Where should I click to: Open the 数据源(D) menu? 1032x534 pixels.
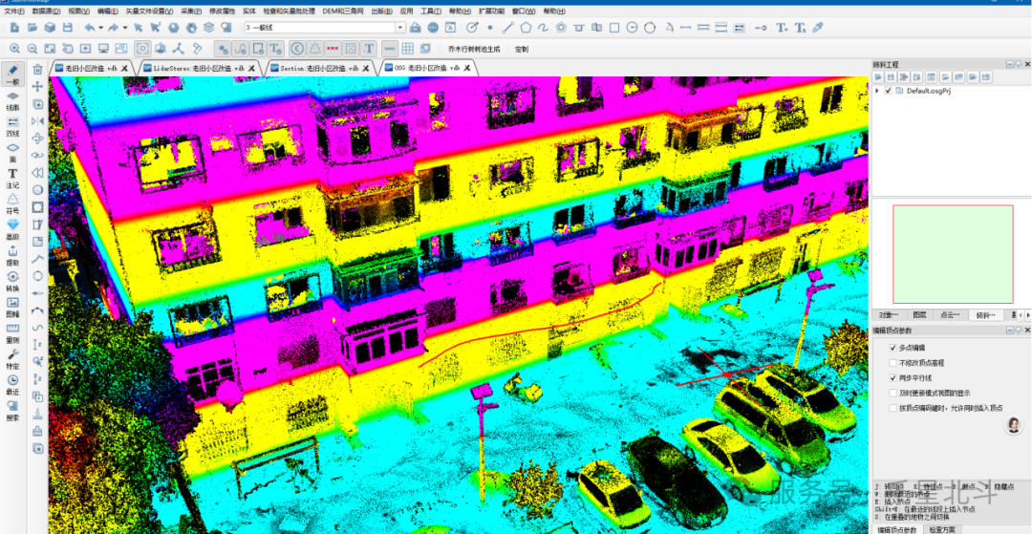(x=46, y=11)
